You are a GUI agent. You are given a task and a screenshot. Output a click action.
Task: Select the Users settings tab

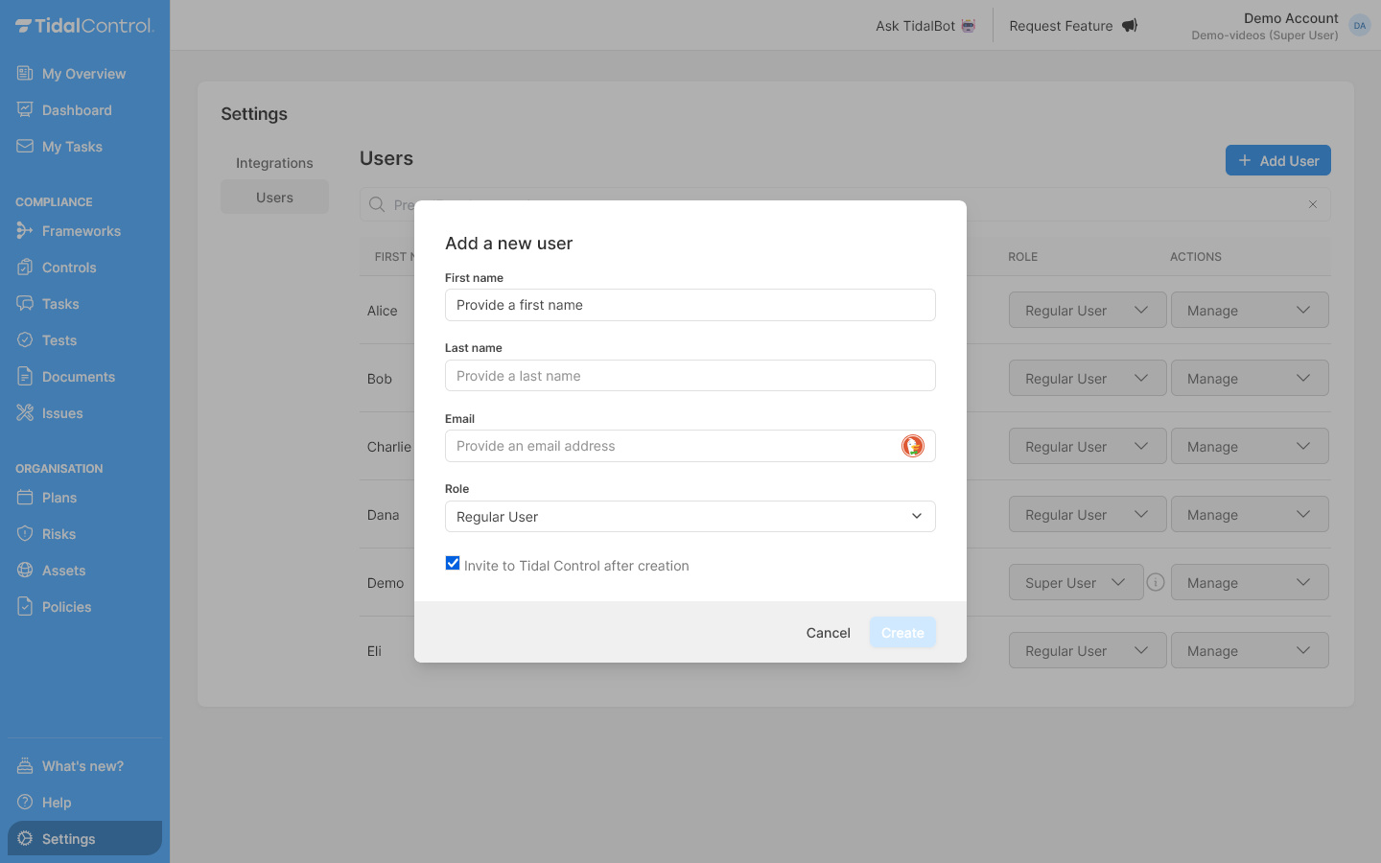tap(274, 197)
